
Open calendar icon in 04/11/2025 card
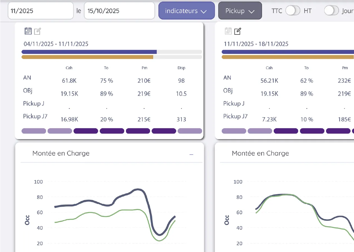tap(28, 31)
